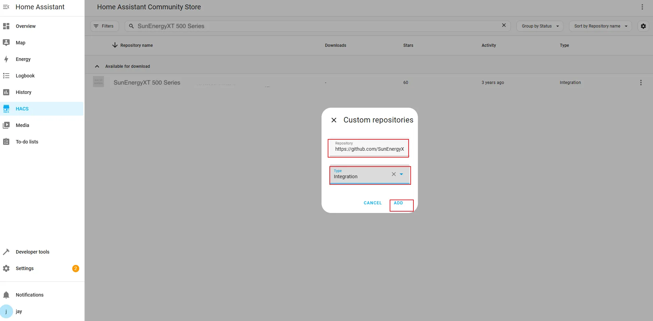
Task: Close the Custom repositories dialog
Action: (x=334, y=120)
